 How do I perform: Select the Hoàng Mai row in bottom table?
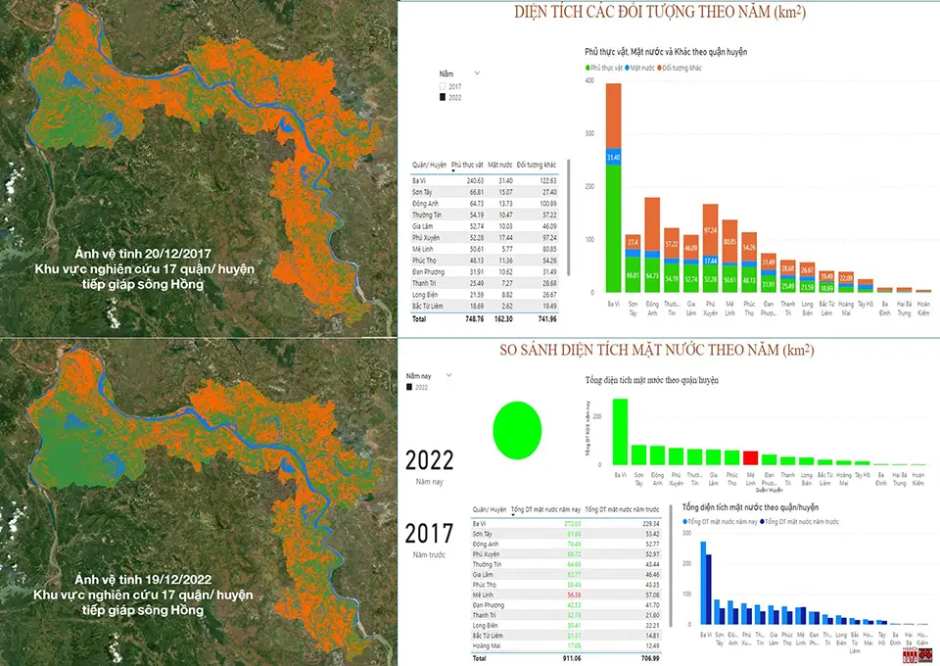566,646
